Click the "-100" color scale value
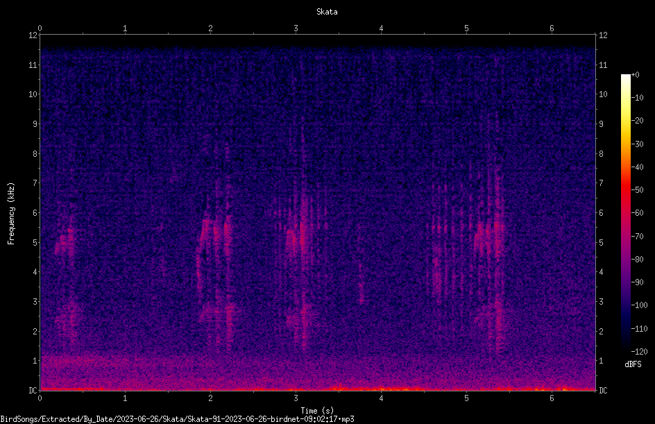 click(639, 305)
